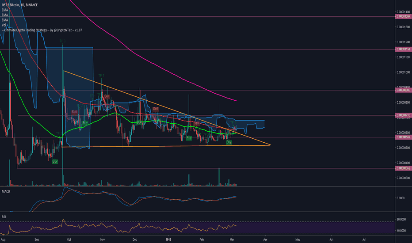
Task: Click the Aug label on time axis
Action: [3, 239]
